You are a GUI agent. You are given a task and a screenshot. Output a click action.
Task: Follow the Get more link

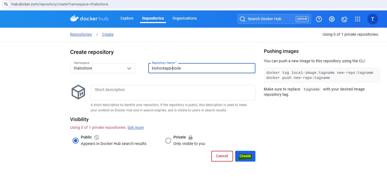pos(136,127)
